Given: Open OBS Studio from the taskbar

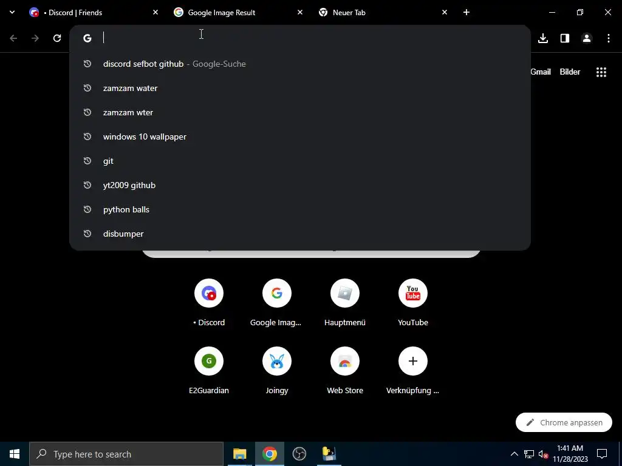Looking at the screenshot, I should click(x=299, y=454).
